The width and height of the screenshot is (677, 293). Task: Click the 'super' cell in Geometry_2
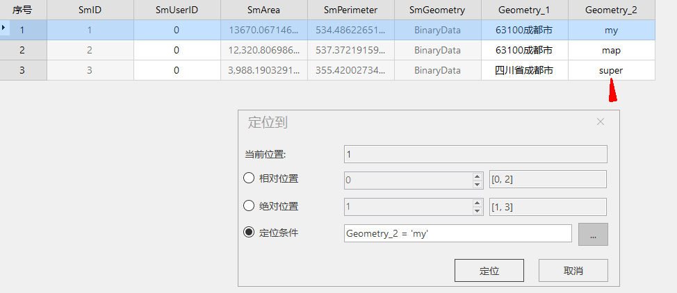coord(612,70)
